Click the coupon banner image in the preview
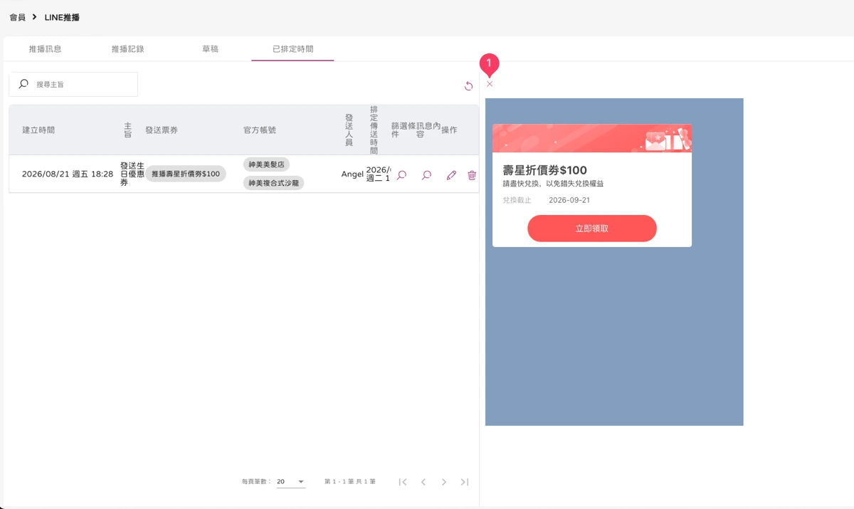 coord(592,138)
